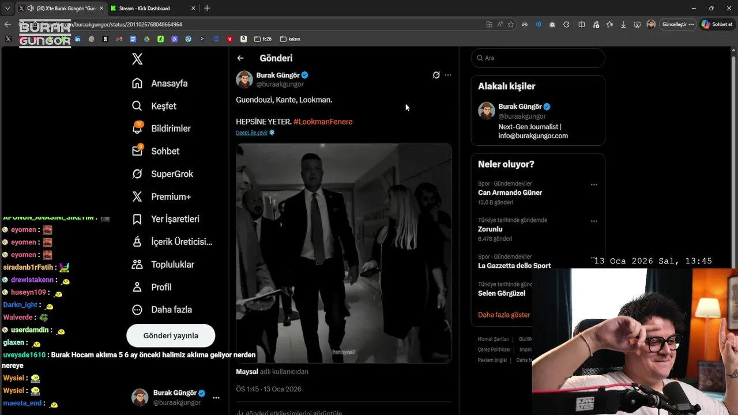
Task: Click the app available grid icon in the address bar
Action: [489, 24]
